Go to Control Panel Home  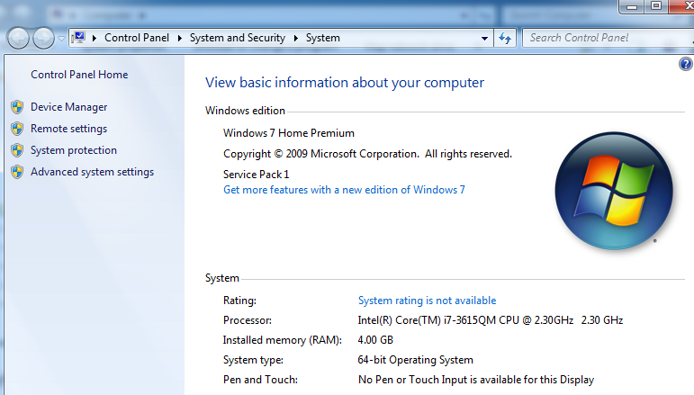click(x=79, y=75)
